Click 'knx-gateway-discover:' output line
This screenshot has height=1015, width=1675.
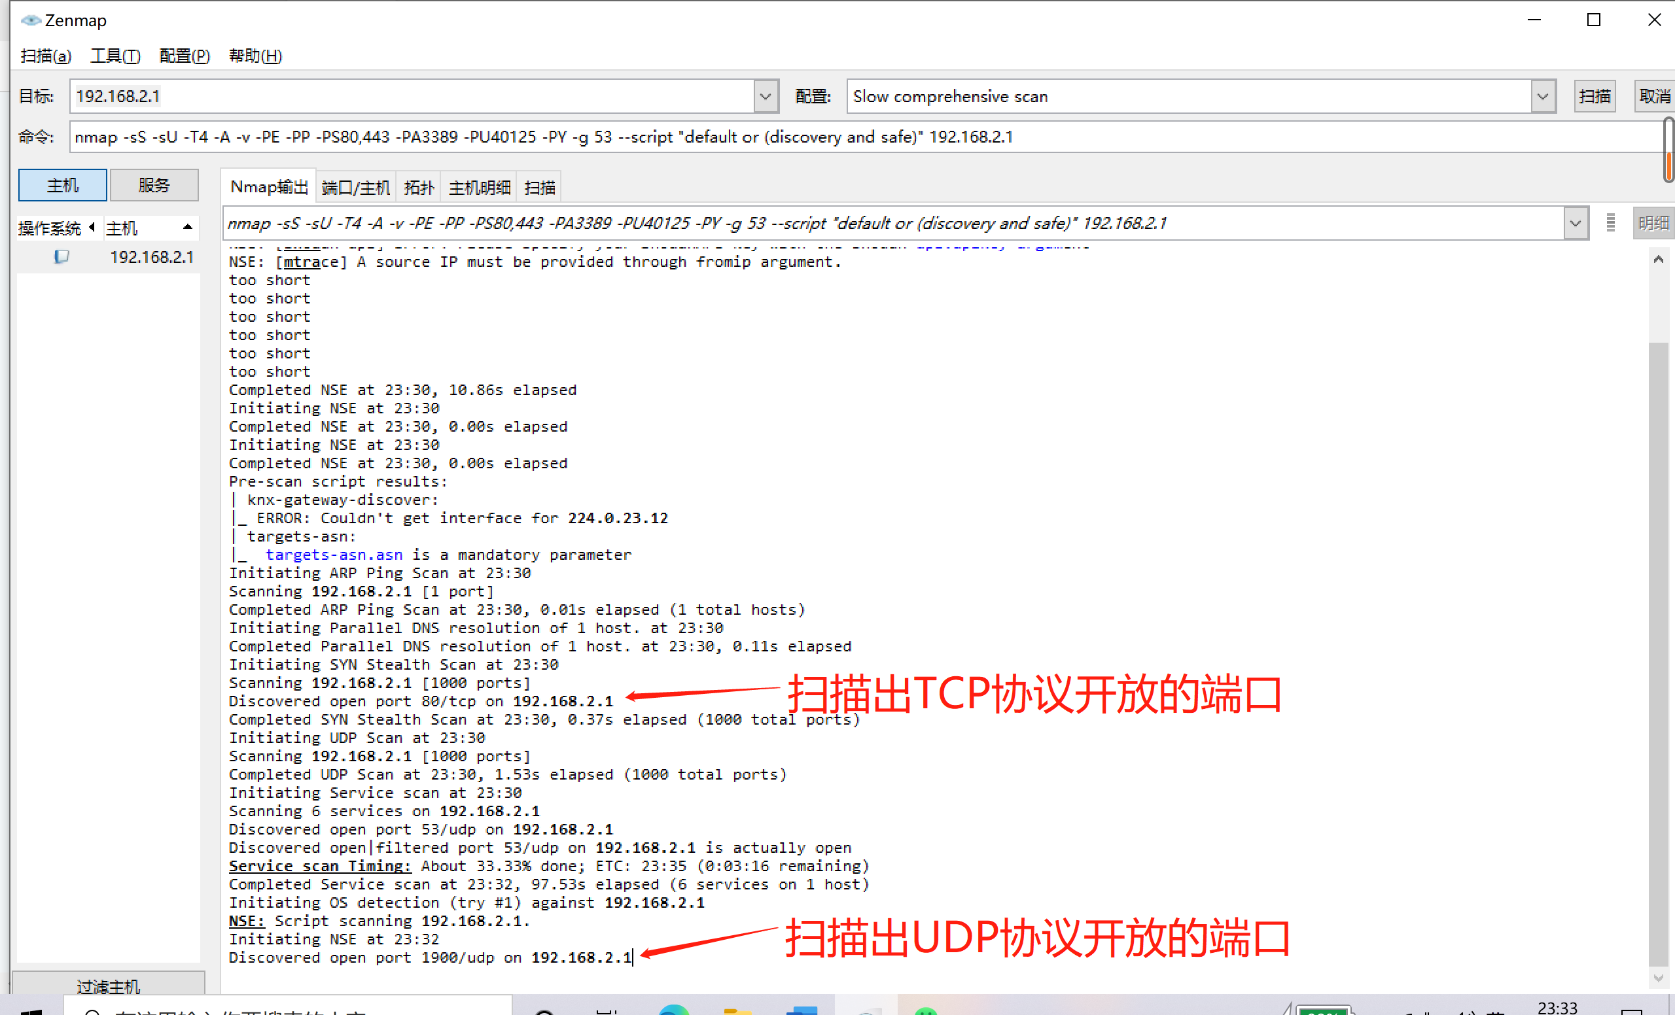pos(343,500)
